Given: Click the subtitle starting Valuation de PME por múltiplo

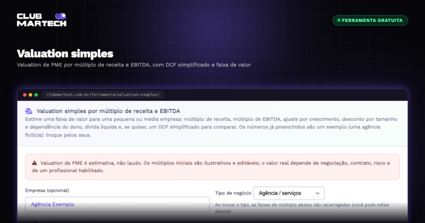Looking at the screenshot, I should pyautogui.click(x=134, y=65).
